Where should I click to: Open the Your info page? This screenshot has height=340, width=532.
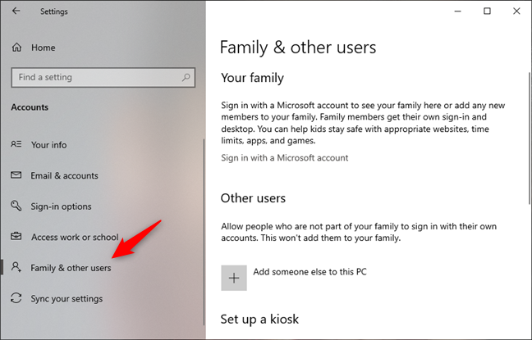(49, 145)
